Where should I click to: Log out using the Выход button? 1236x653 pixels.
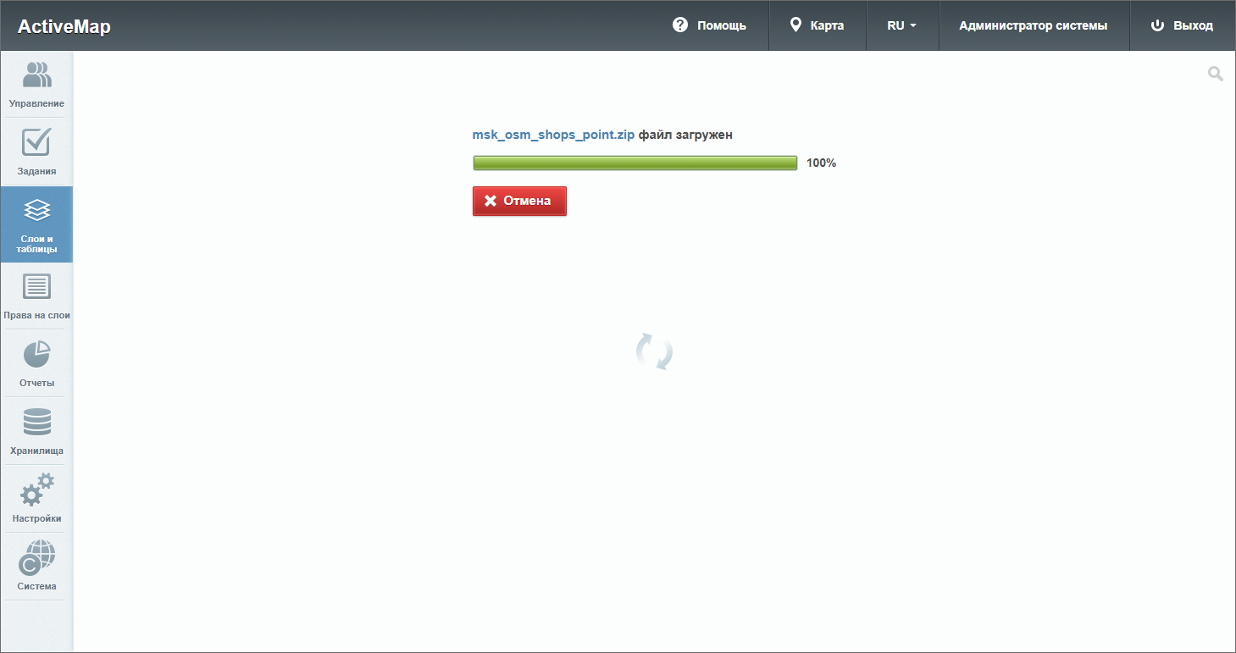1182,25
